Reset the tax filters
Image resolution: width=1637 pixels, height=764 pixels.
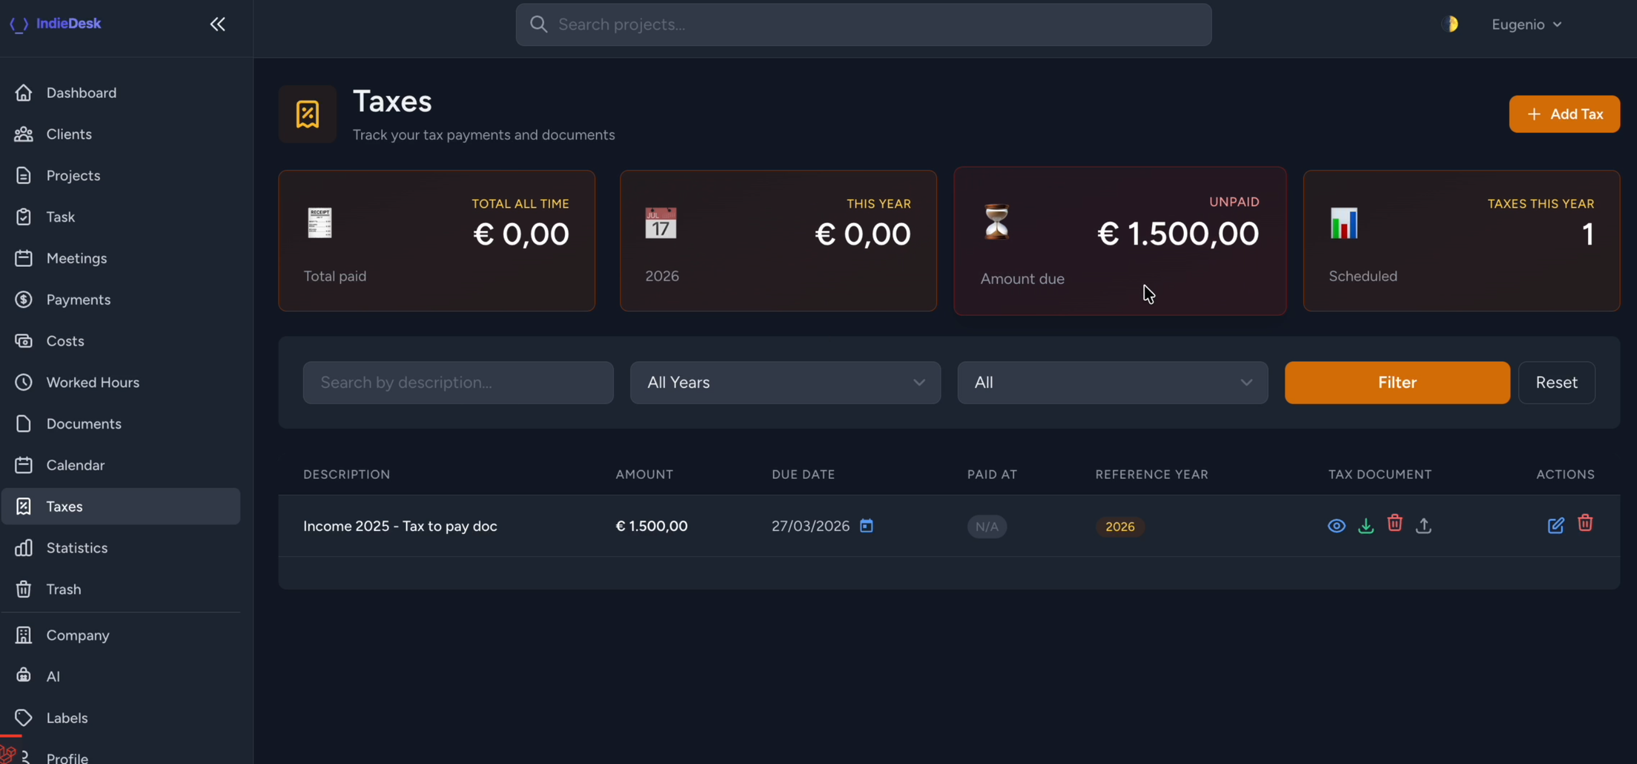click(x=1556, y=382)
